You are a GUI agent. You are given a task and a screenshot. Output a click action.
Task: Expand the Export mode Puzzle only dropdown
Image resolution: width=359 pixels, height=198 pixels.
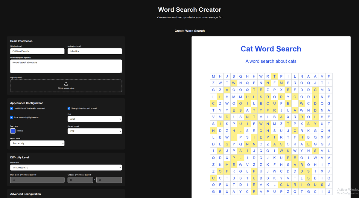click(x=37, y=143)
